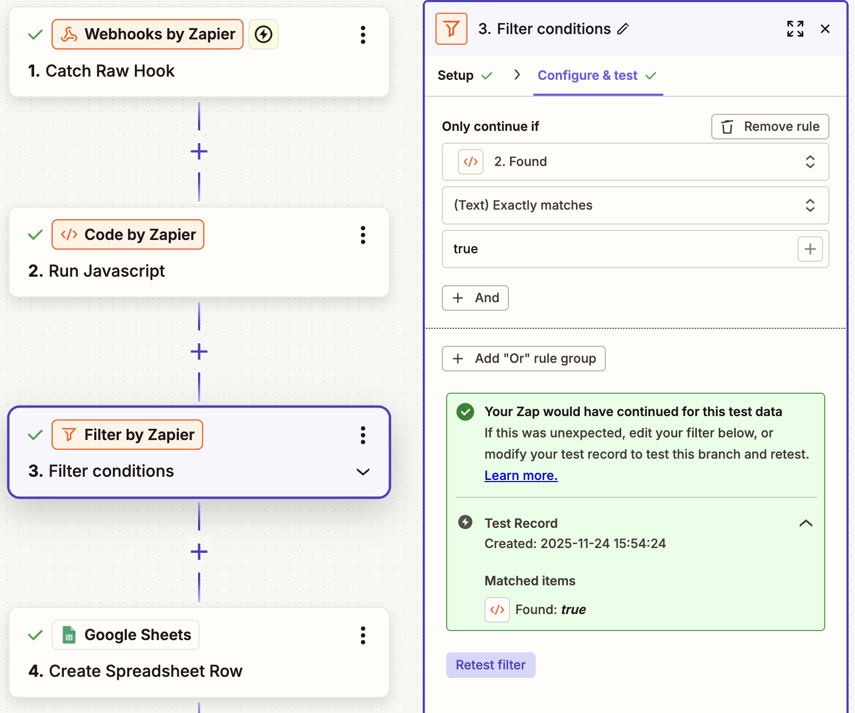Add a step after Filter conditions
This screenshot has height=713, width=855.
(199, 552)
